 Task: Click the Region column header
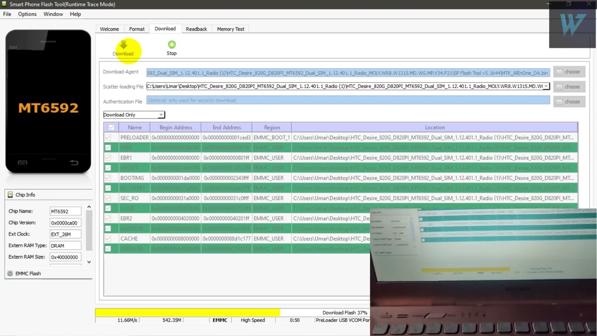click(272, 127)
